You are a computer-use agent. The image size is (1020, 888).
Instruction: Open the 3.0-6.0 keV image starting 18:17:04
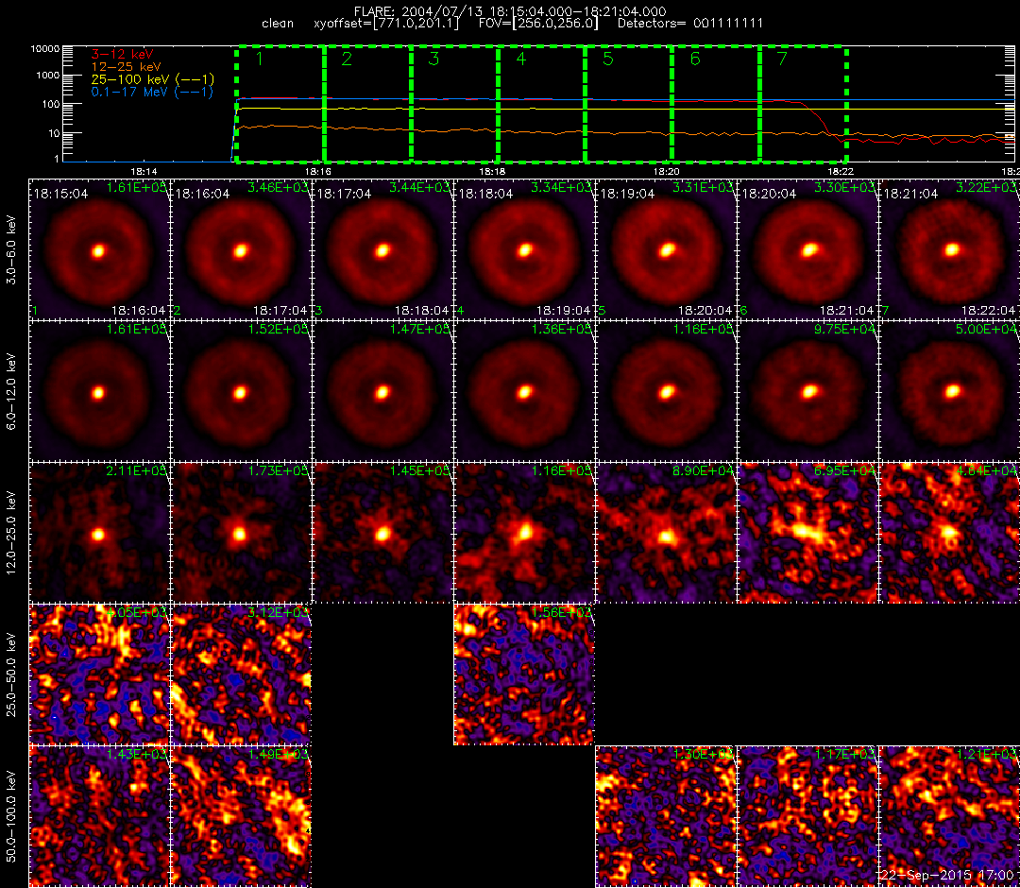(382, 250)
